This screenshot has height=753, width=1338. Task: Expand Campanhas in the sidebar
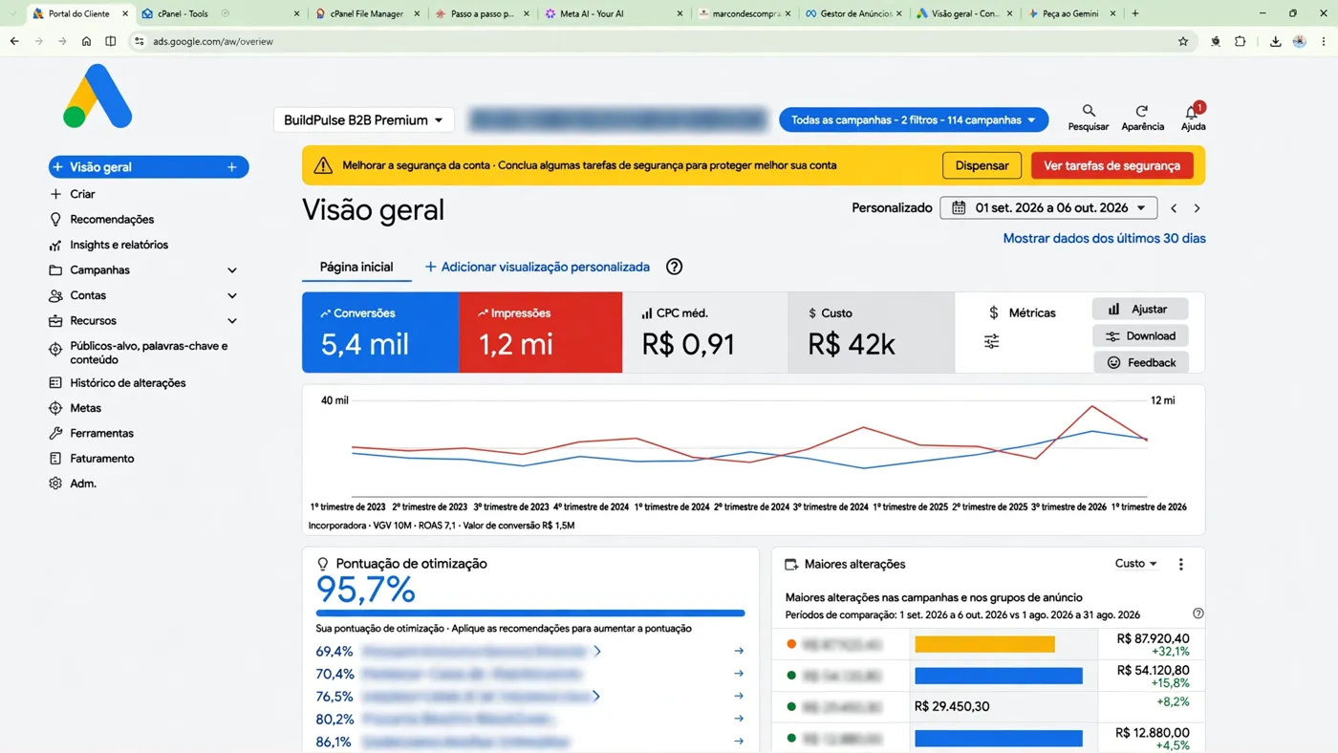[x=231, y=270]
